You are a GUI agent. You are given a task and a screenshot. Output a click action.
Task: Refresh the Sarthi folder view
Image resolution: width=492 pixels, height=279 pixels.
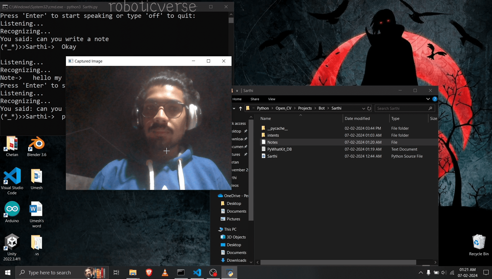tap(369, 109)
